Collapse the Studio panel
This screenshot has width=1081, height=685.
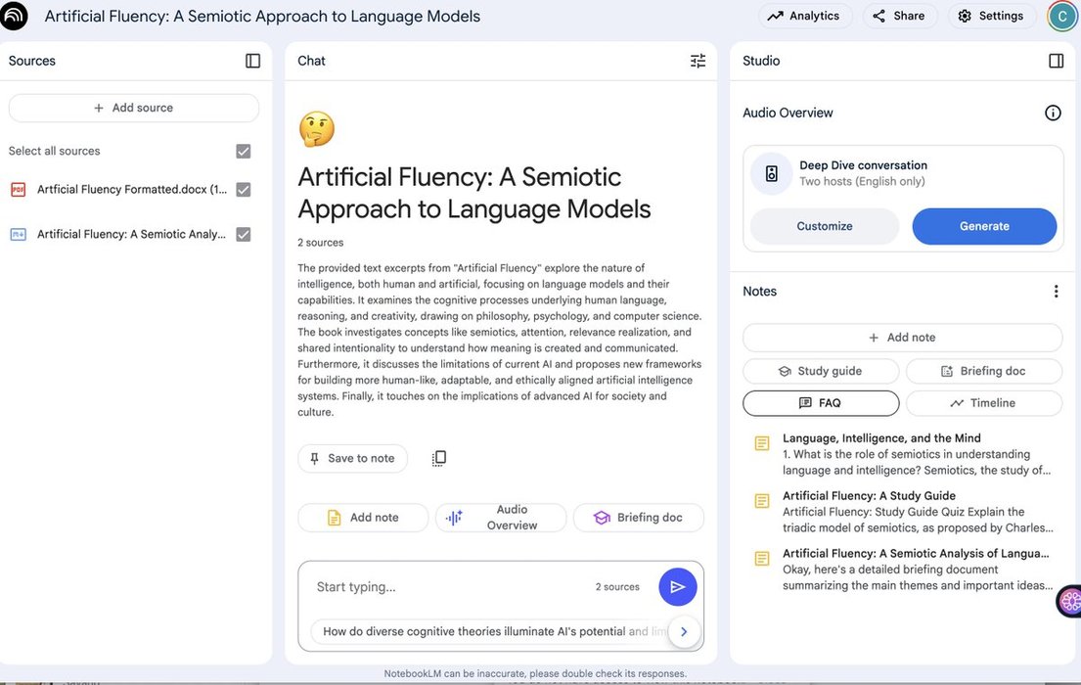pyautogui.click(x=1056, y=61)
